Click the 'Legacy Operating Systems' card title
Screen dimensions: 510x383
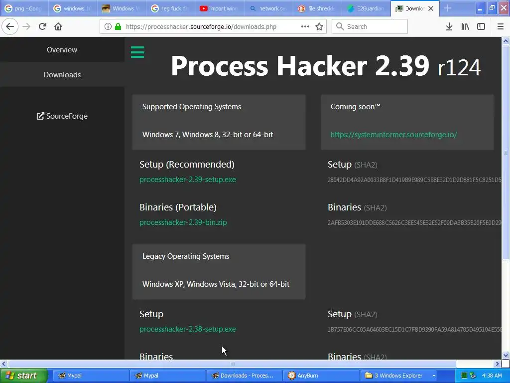[186, 256]
